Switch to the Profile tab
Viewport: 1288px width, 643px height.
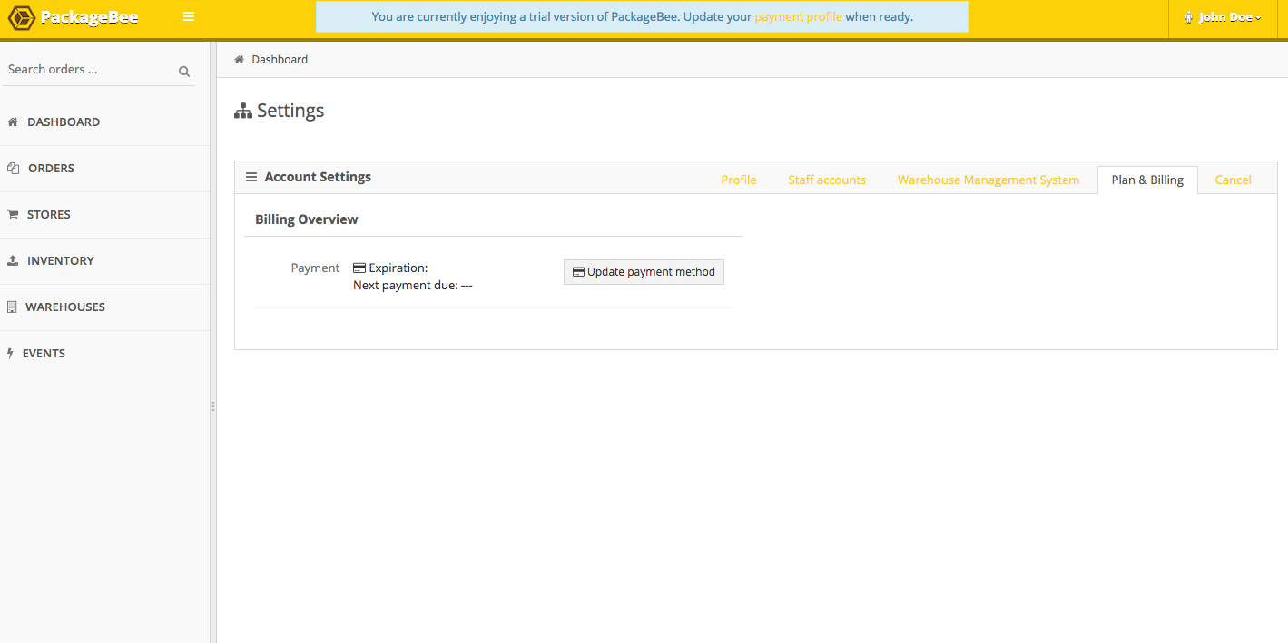(x=739, y=180)
